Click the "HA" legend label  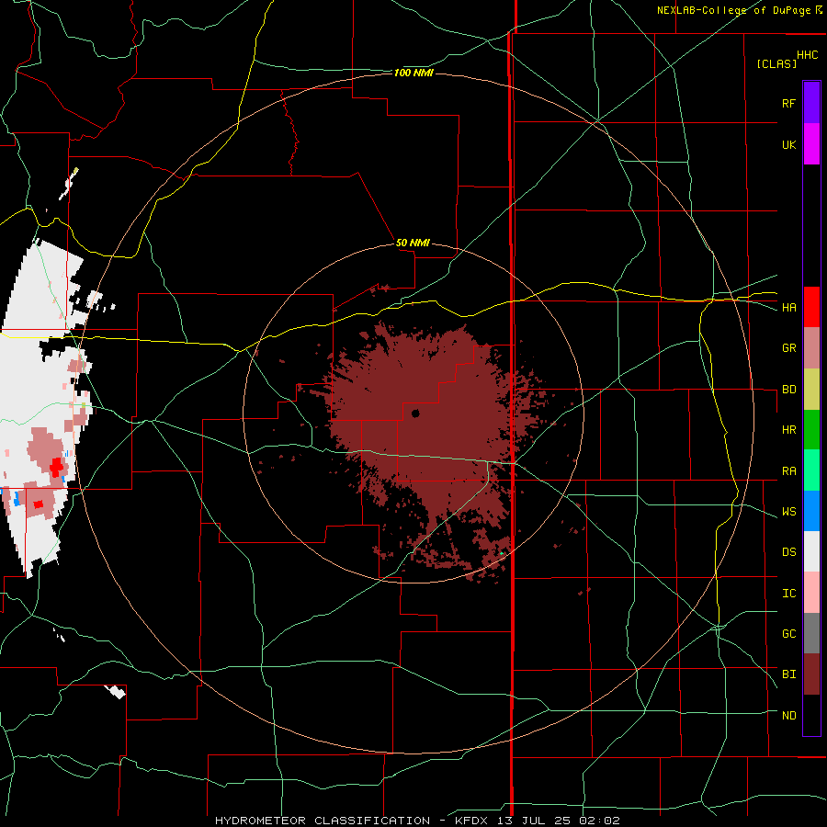(x=788, y=307)
